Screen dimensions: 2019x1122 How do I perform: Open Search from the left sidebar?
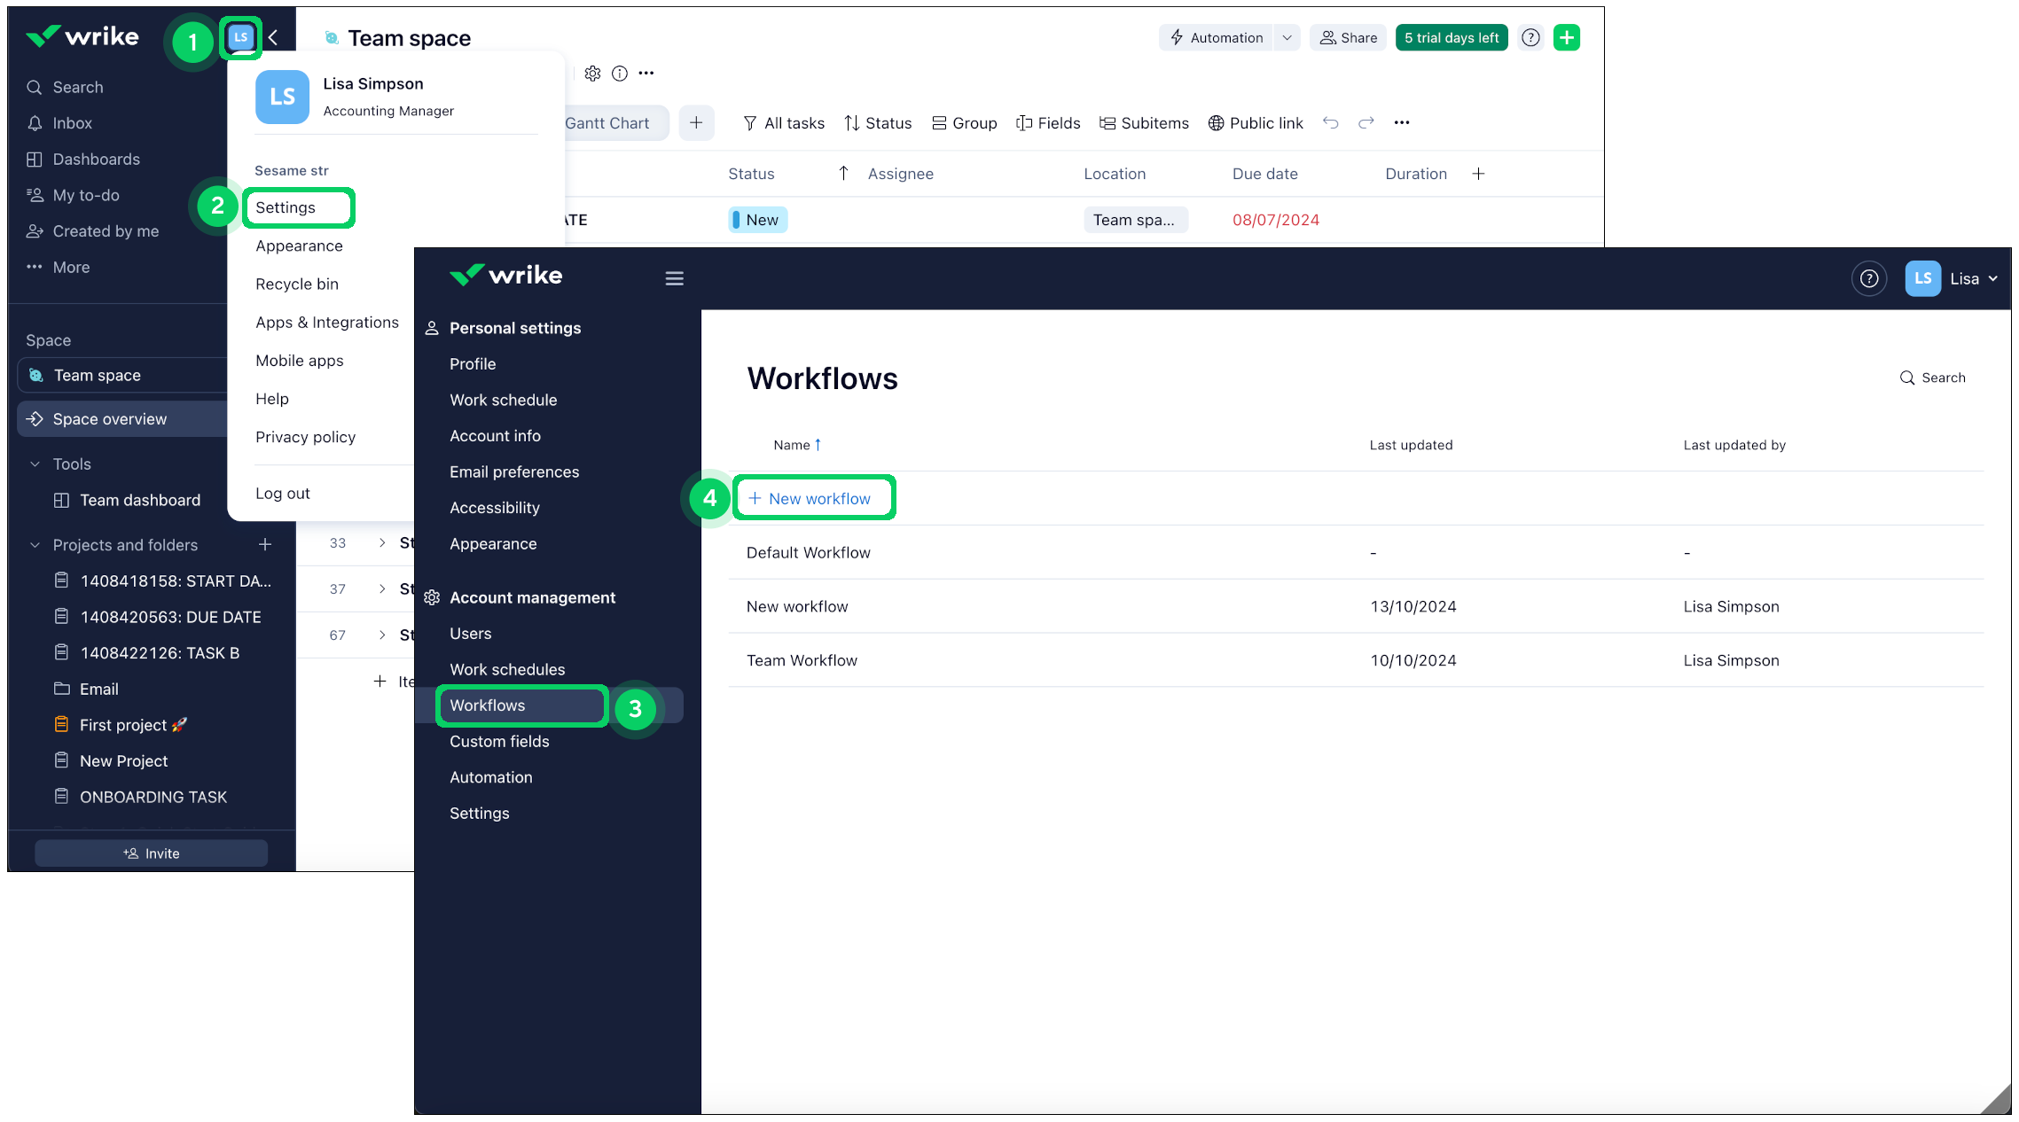point(67,87)
